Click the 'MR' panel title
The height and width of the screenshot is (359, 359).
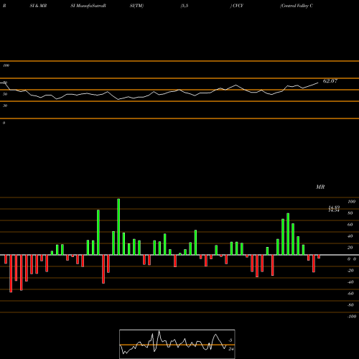point(320,187)
